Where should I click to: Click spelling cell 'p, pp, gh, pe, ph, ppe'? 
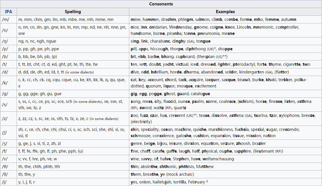[73, 49]
